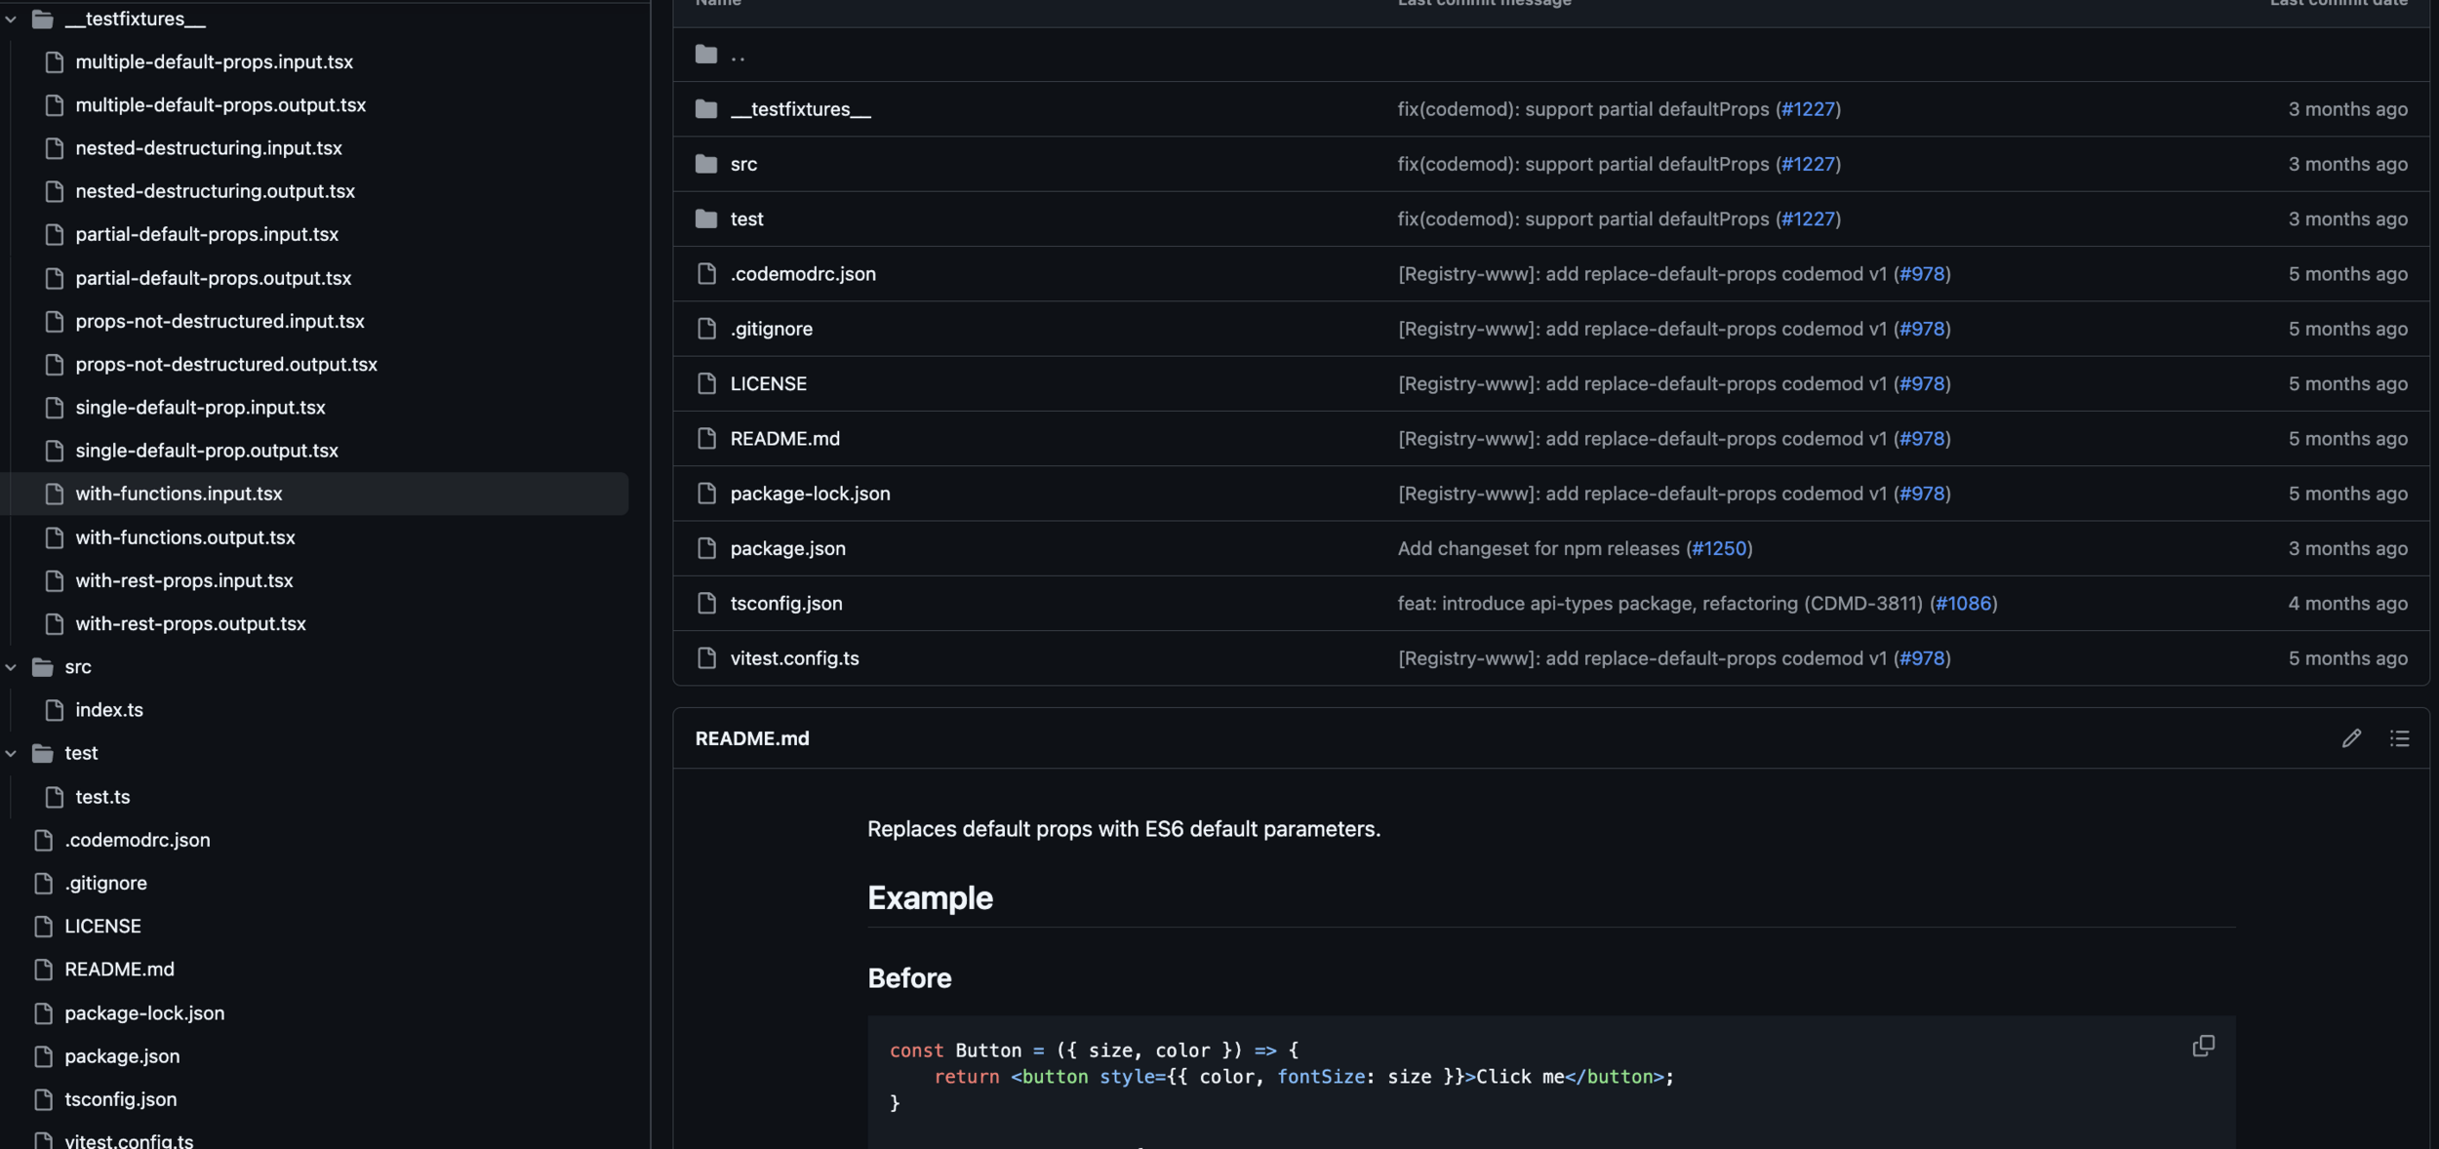Collapse the __testfixtures__ folder in sidebar
Viewport: 2439px width, 1149px height.
tap(11, 19)
